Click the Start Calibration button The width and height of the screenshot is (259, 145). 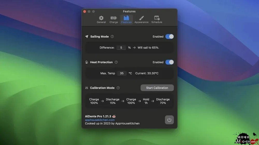click(x=157, y=88)
